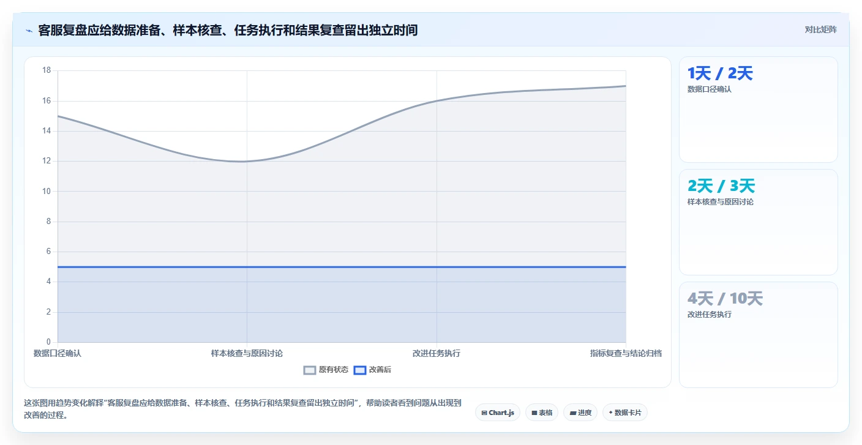
Task: Click the 对比矩阵 label in header
Action: click(820, 29)
